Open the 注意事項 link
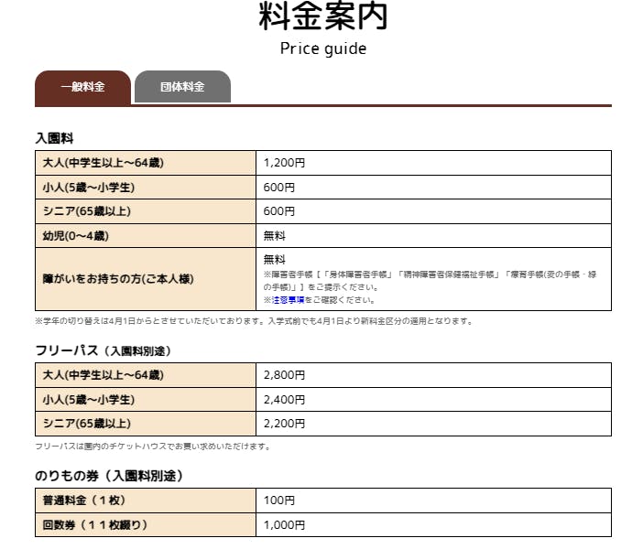The width and height of the screenshot is (643, 549). pos(289,299)
